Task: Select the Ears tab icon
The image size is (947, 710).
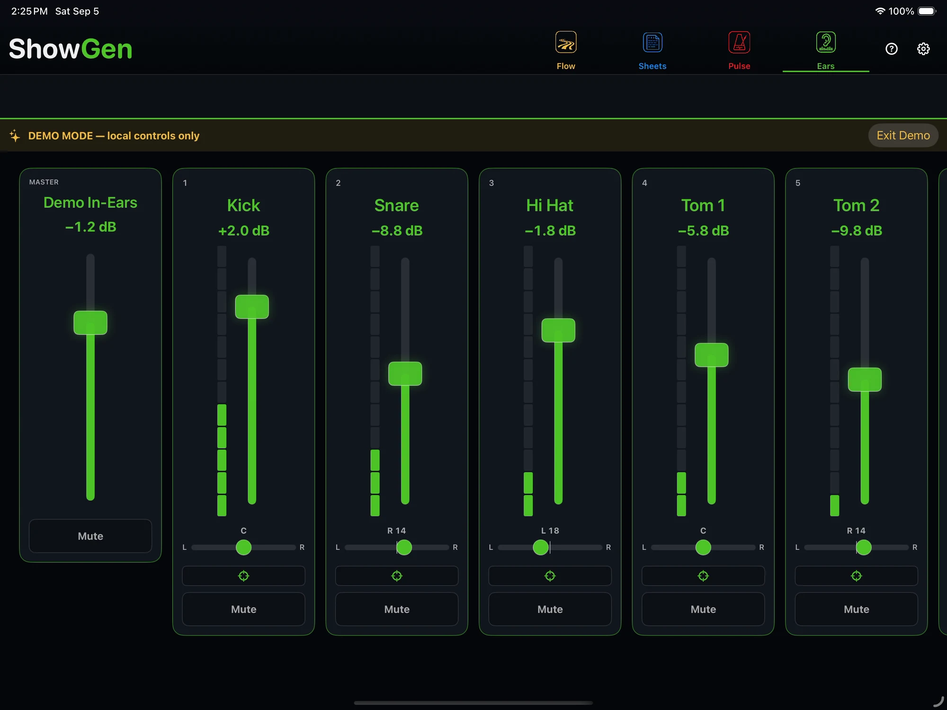Action: coord(826,42)
